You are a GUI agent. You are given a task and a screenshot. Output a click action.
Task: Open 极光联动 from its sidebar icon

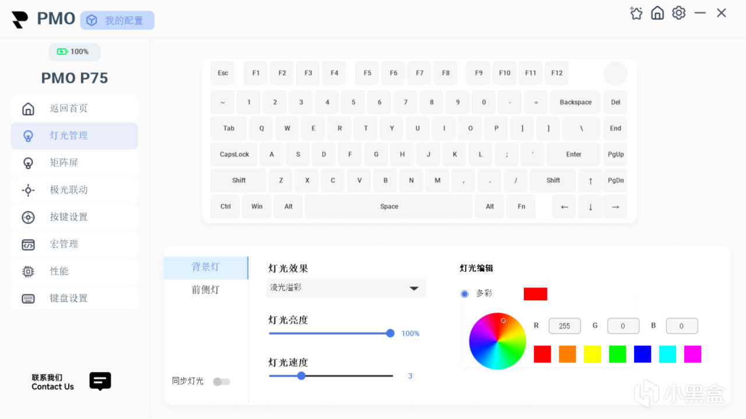[x=28, y=190]
